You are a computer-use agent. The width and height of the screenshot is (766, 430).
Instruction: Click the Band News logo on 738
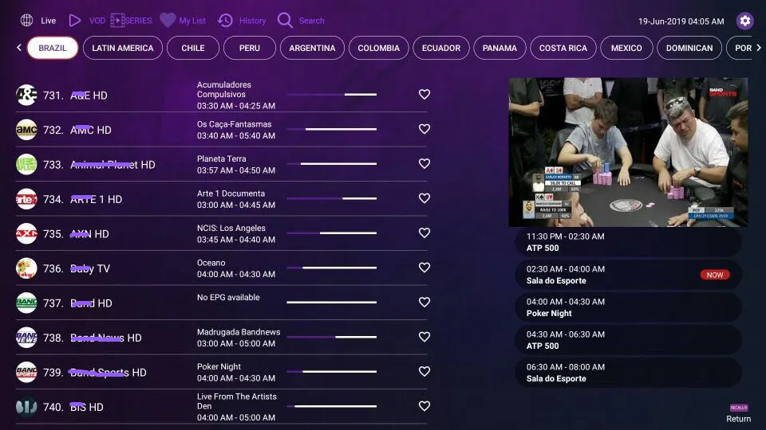click(26, 338)
